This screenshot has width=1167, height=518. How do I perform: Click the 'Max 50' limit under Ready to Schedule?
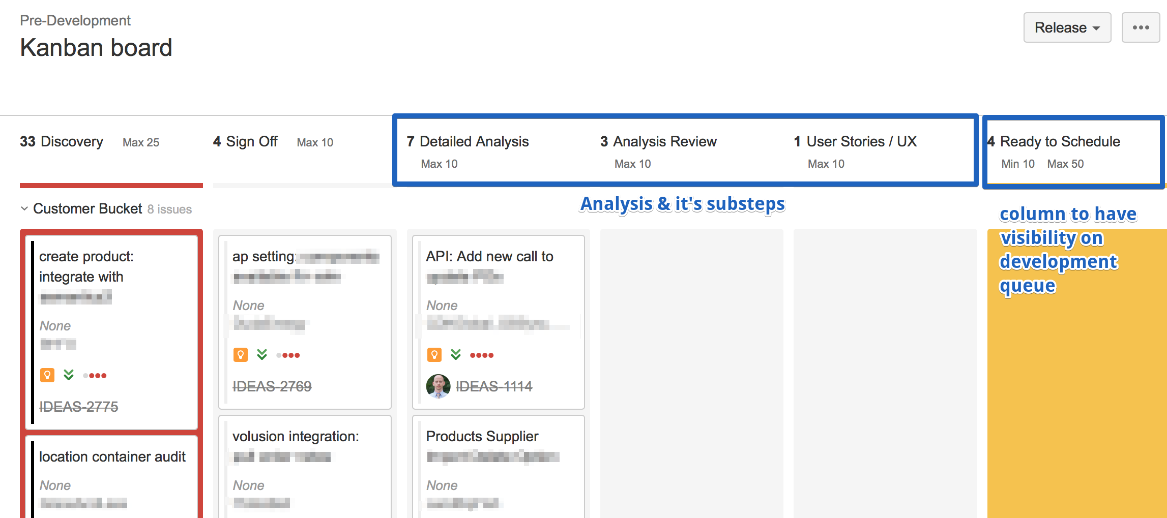[x=1065, y=164]
